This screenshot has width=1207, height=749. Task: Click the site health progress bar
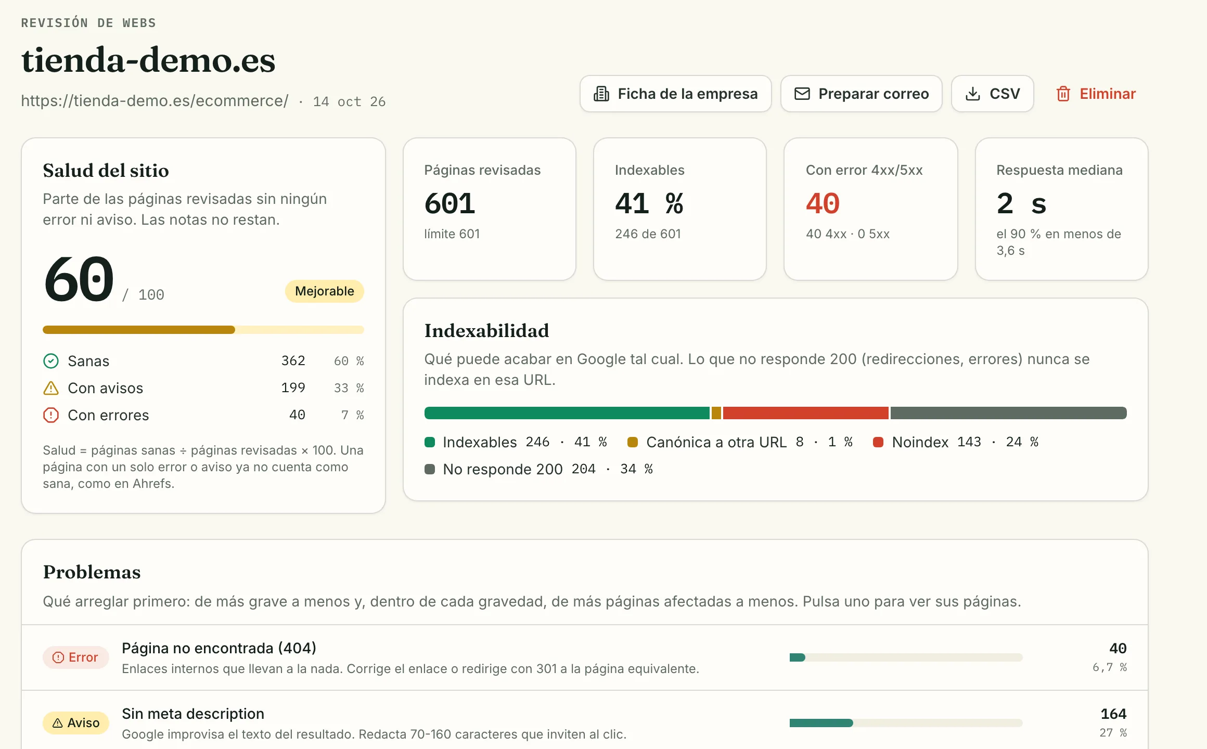pos(203,330)
